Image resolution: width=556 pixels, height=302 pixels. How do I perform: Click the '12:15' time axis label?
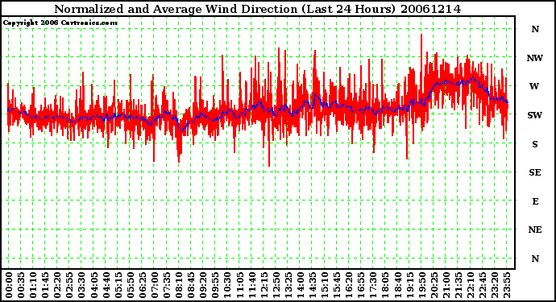coord(264,285)
